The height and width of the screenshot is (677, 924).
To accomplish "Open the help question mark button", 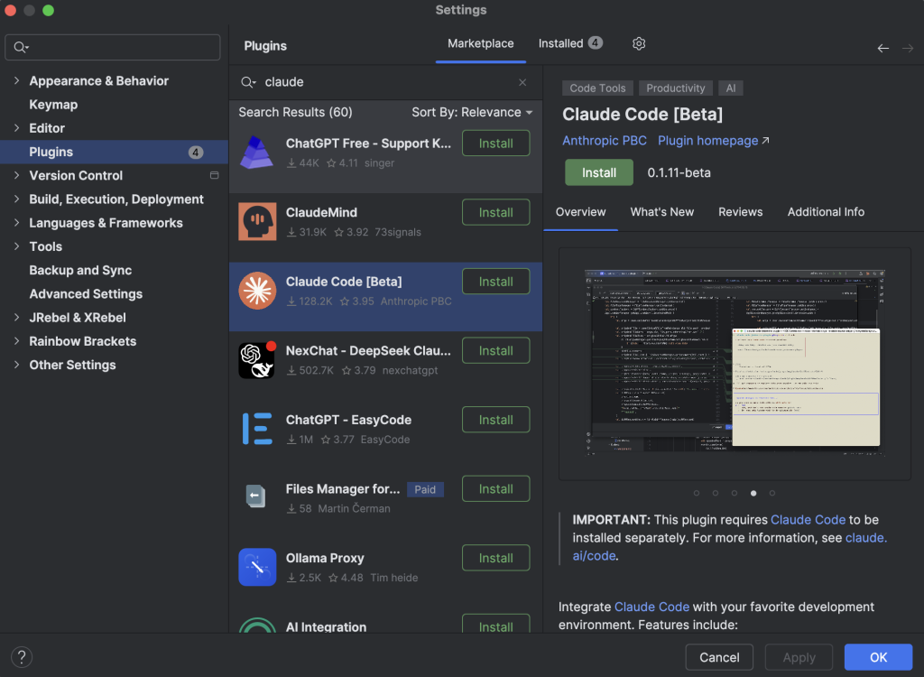I will tap(22, 657).
